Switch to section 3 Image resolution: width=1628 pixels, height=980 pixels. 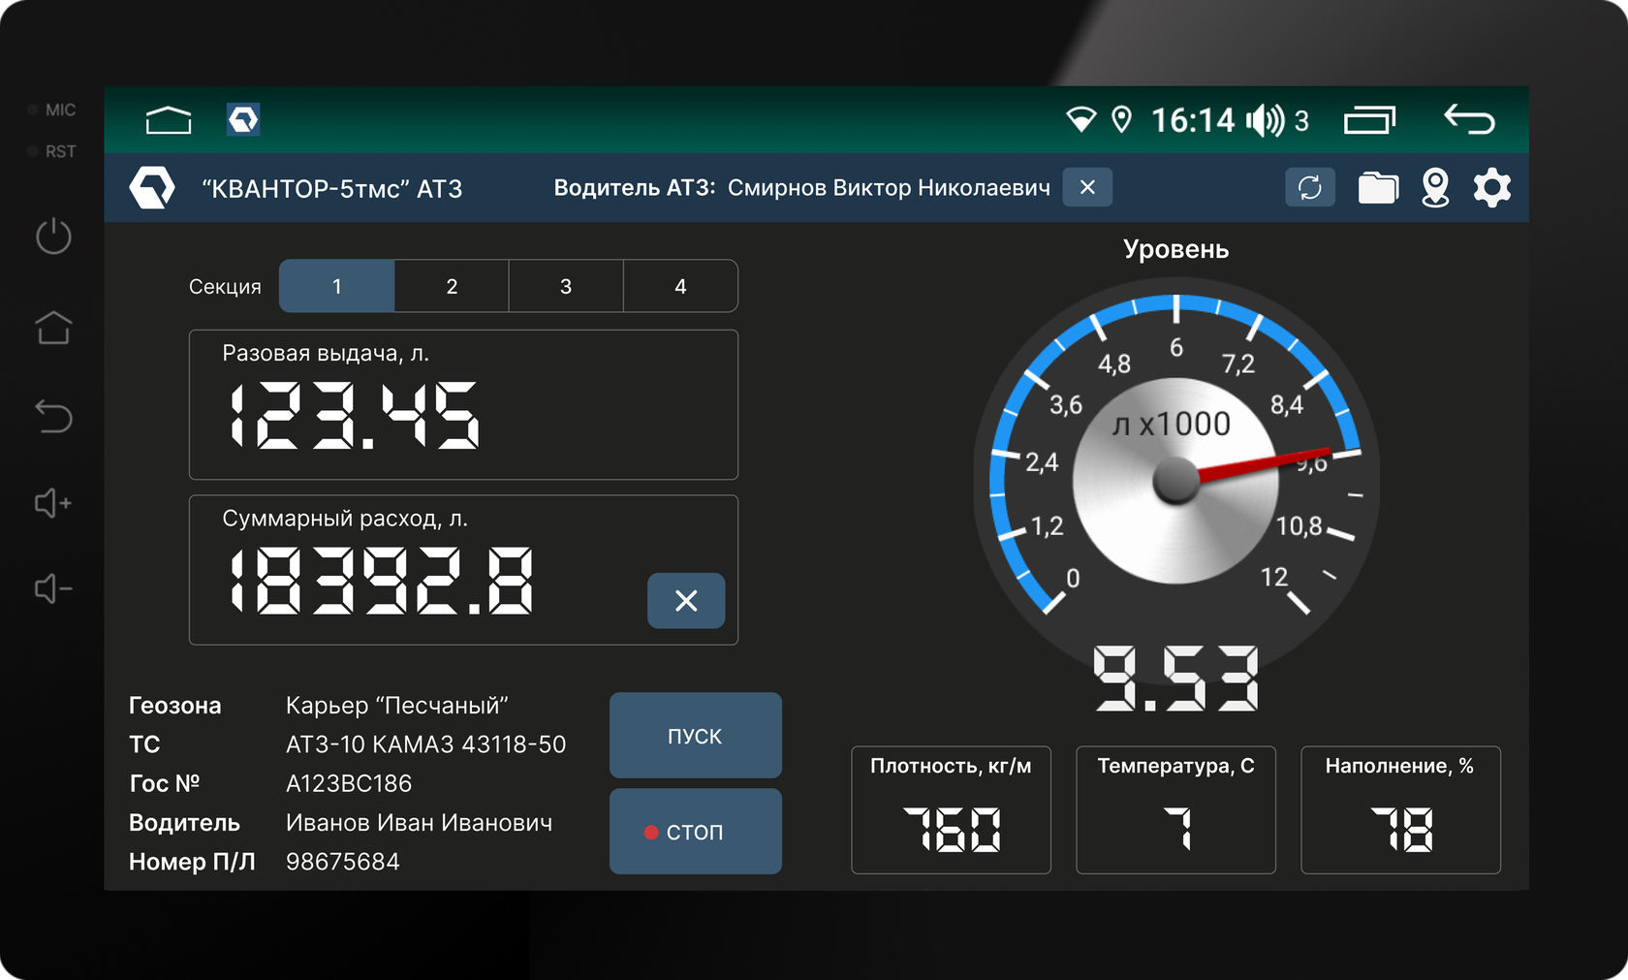coord(566,286)
